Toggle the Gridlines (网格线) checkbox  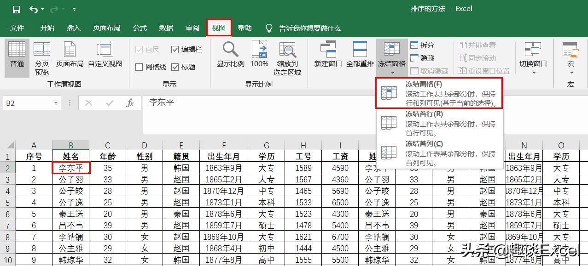[140, 67]
